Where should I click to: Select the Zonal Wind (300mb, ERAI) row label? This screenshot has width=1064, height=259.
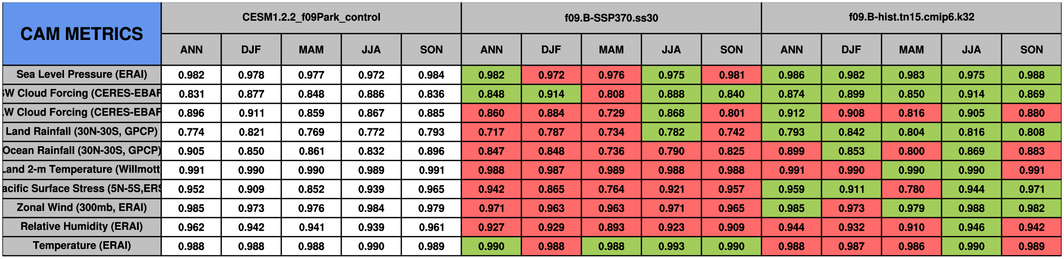[x=81, y=207]
